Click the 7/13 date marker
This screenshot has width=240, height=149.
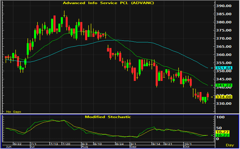54,144
